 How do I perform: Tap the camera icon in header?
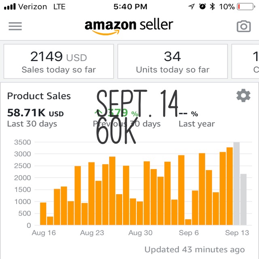click(x=244, y=26)
